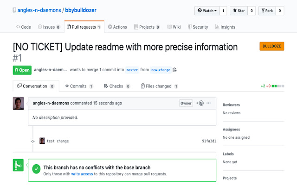
Task: Open the 'test change' commit message
Action: 58,141
